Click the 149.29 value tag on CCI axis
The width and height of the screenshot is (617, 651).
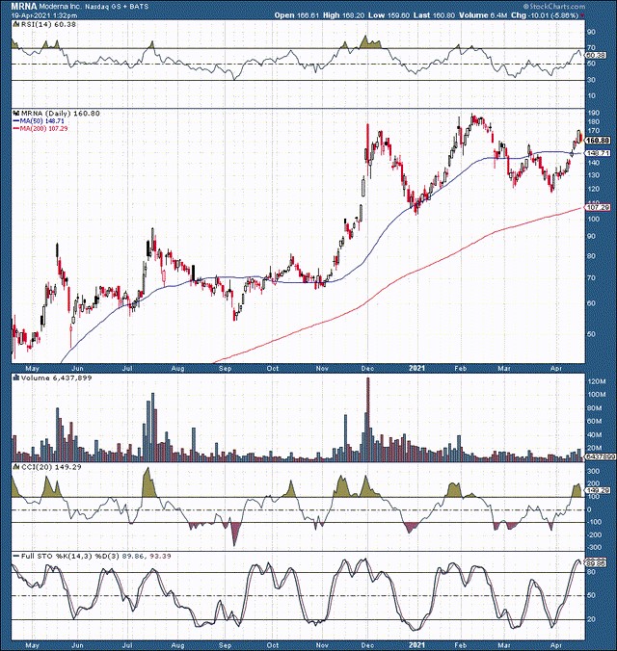click(598, 491)
